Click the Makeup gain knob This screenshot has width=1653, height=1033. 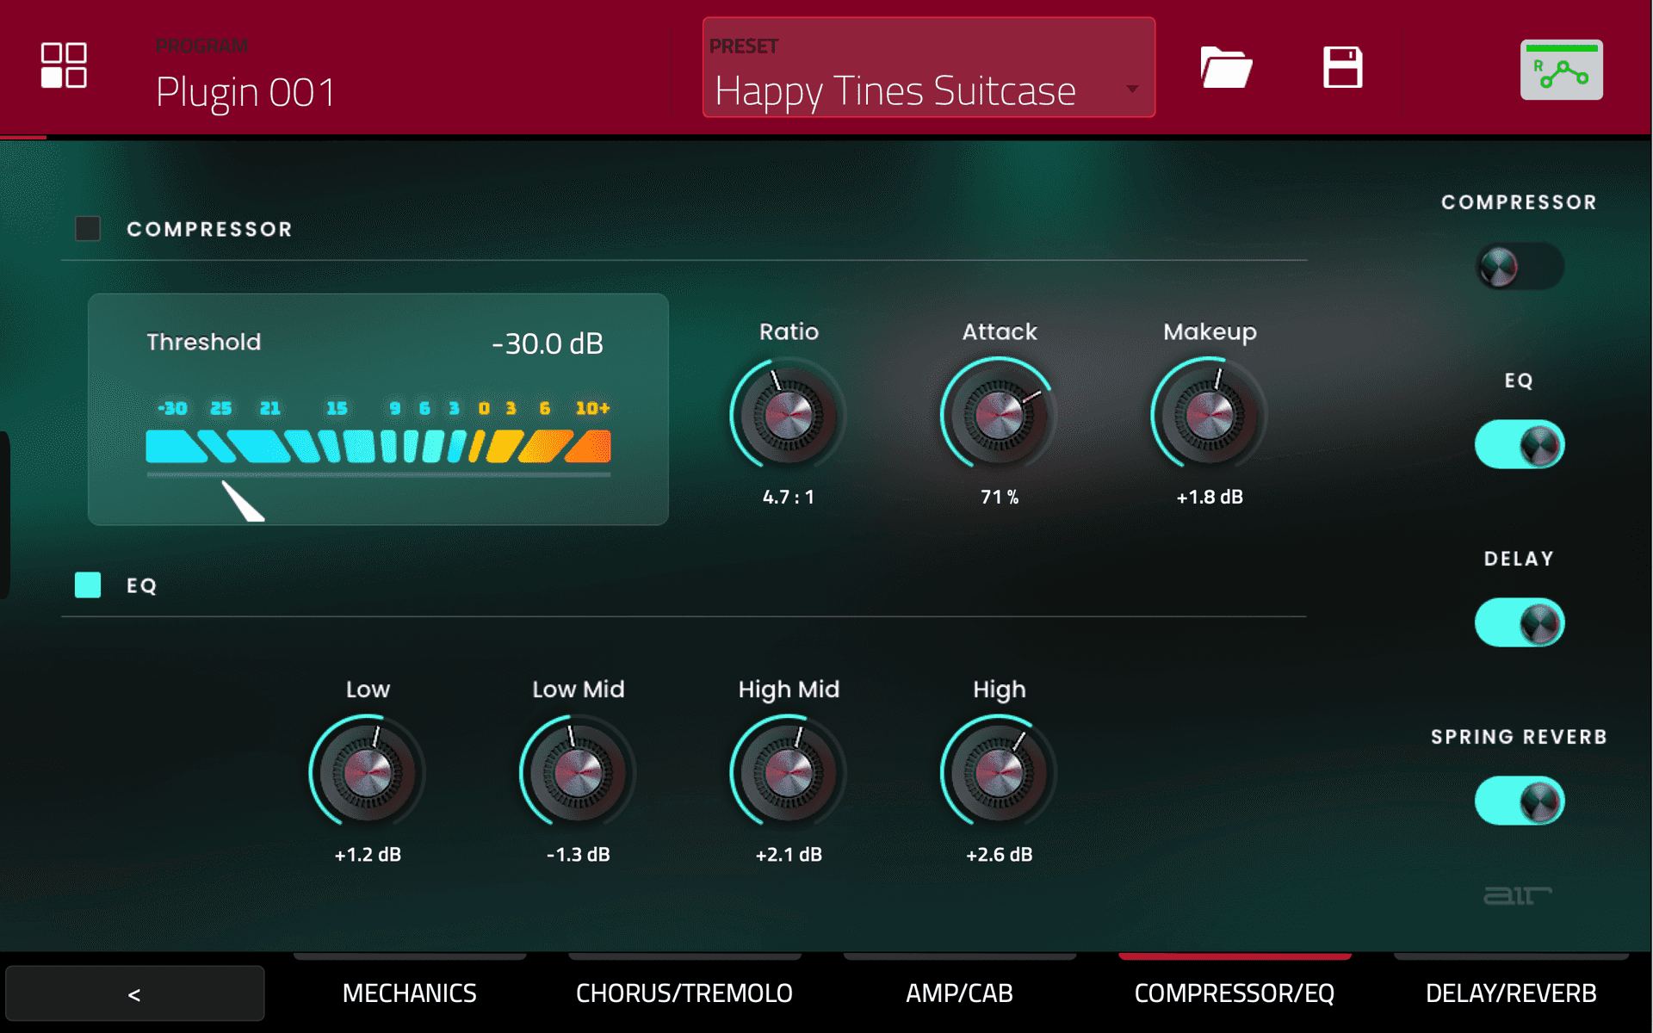(x=1209, y=416)
